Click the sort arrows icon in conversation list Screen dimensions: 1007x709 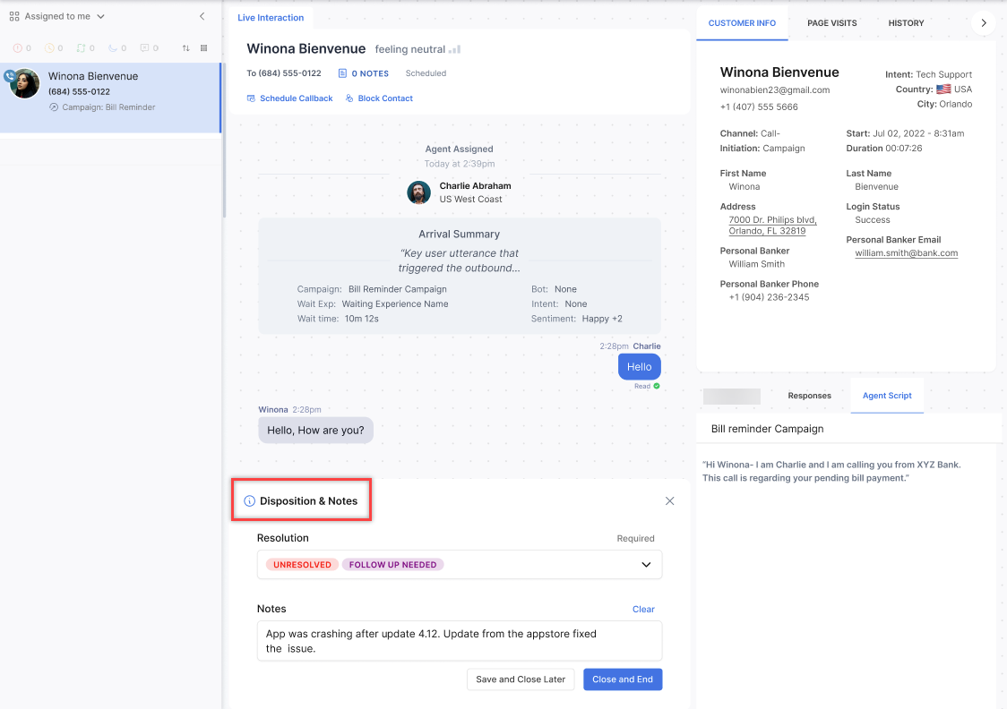point(185,48)
